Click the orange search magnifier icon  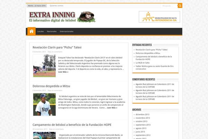tap(180, 6)
